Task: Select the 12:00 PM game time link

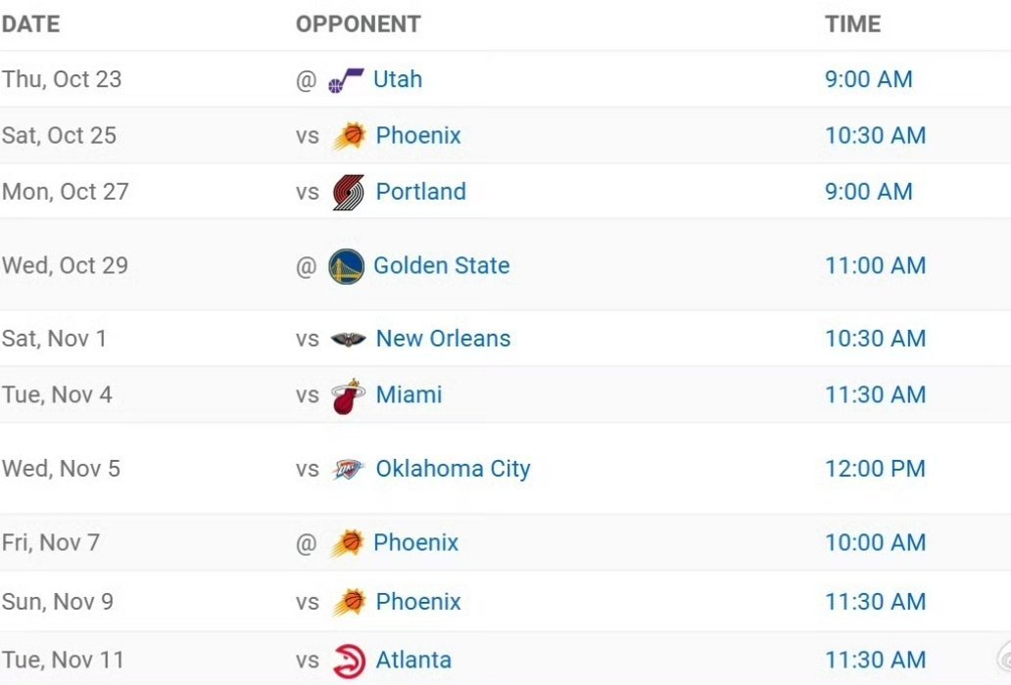Action: point(875,469)
